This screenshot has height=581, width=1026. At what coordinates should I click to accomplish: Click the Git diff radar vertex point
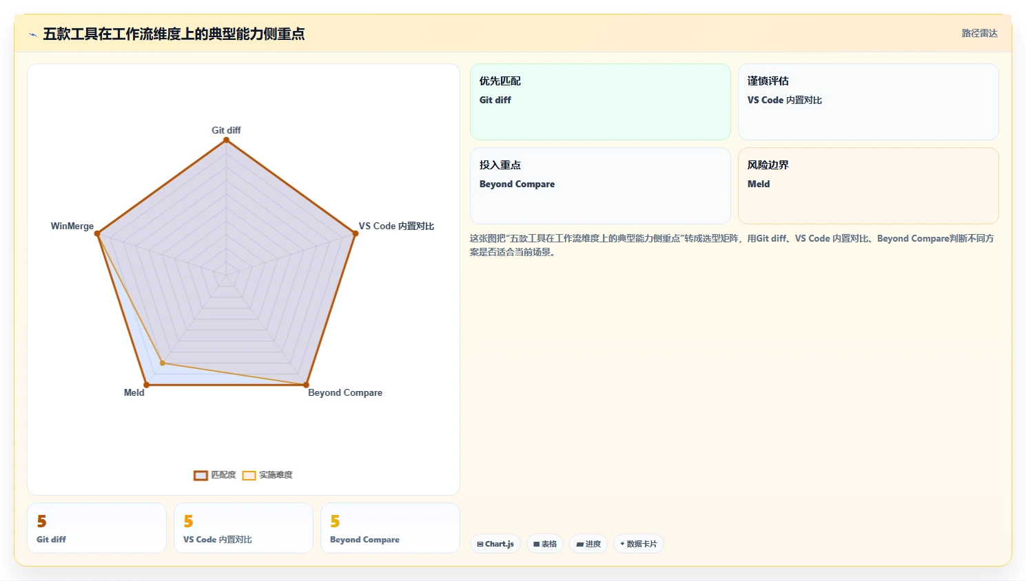[226, 140]
